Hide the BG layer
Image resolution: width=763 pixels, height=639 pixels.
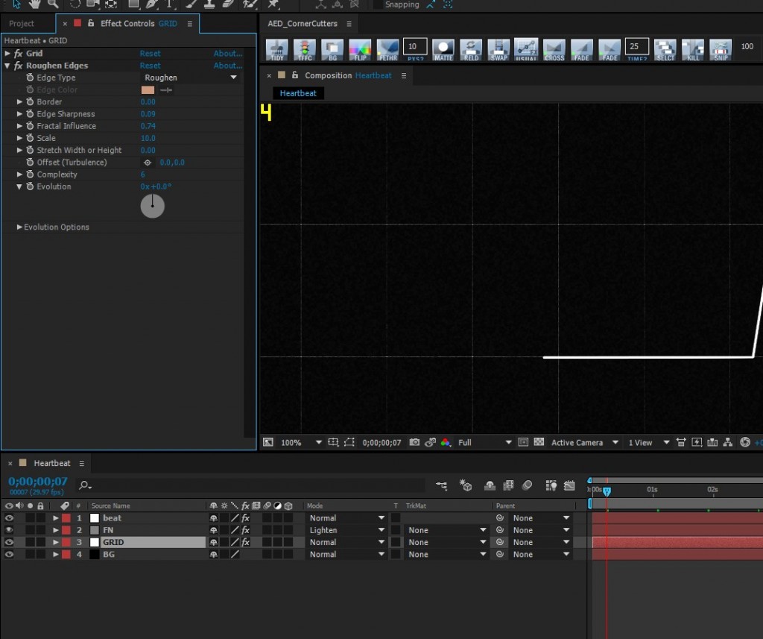[x=10, y=555]
